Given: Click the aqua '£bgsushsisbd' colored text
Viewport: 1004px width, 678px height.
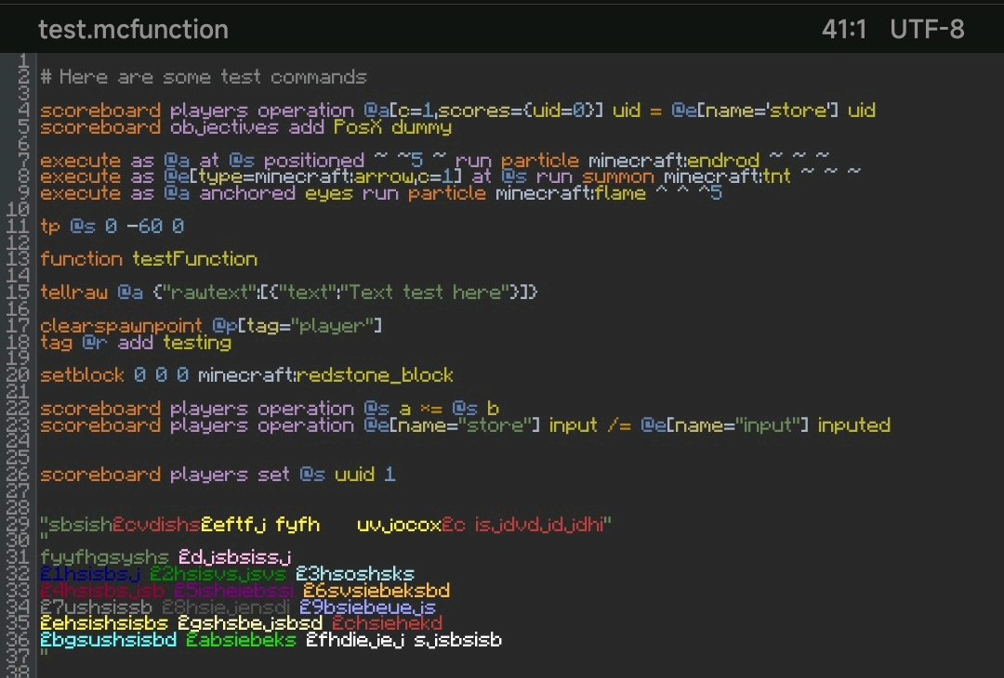Looking at the screenshot, I should pos(108,640).
